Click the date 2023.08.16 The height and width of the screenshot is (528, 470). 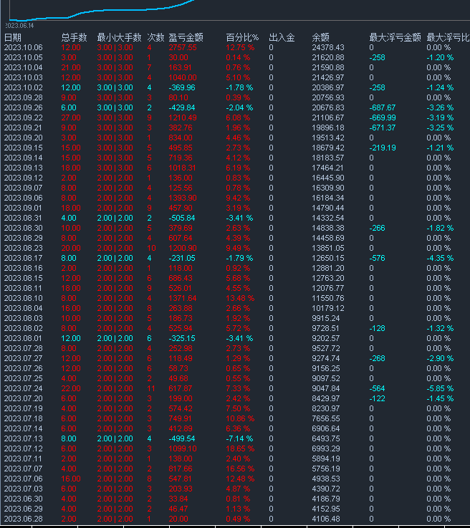click(23, 269)
